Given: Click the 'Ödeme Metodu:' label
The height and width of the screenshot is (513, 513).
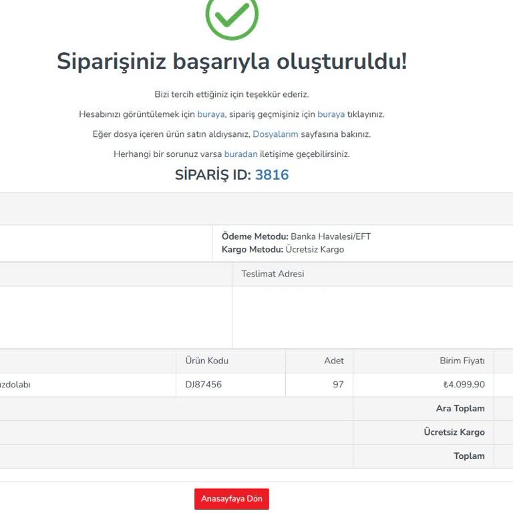Looking at the screenshot, I should coord(255,236).
